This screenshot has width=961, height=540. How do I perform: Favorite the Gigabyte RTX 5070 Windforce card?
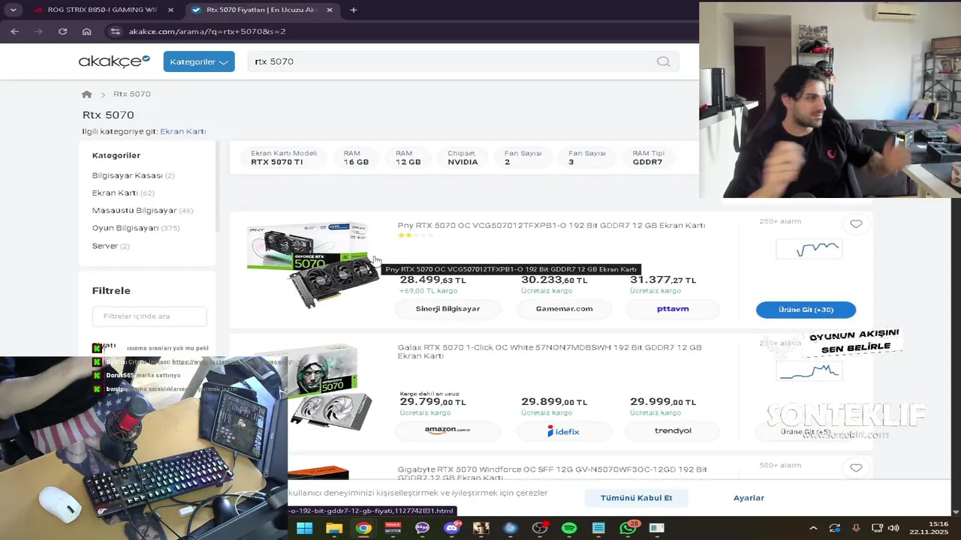[856, 467]
